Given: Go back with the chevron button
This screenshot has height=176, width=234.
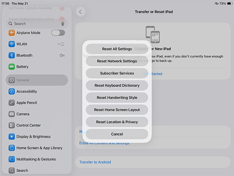Looking at the screenshot, I should (x=81, y=12).
